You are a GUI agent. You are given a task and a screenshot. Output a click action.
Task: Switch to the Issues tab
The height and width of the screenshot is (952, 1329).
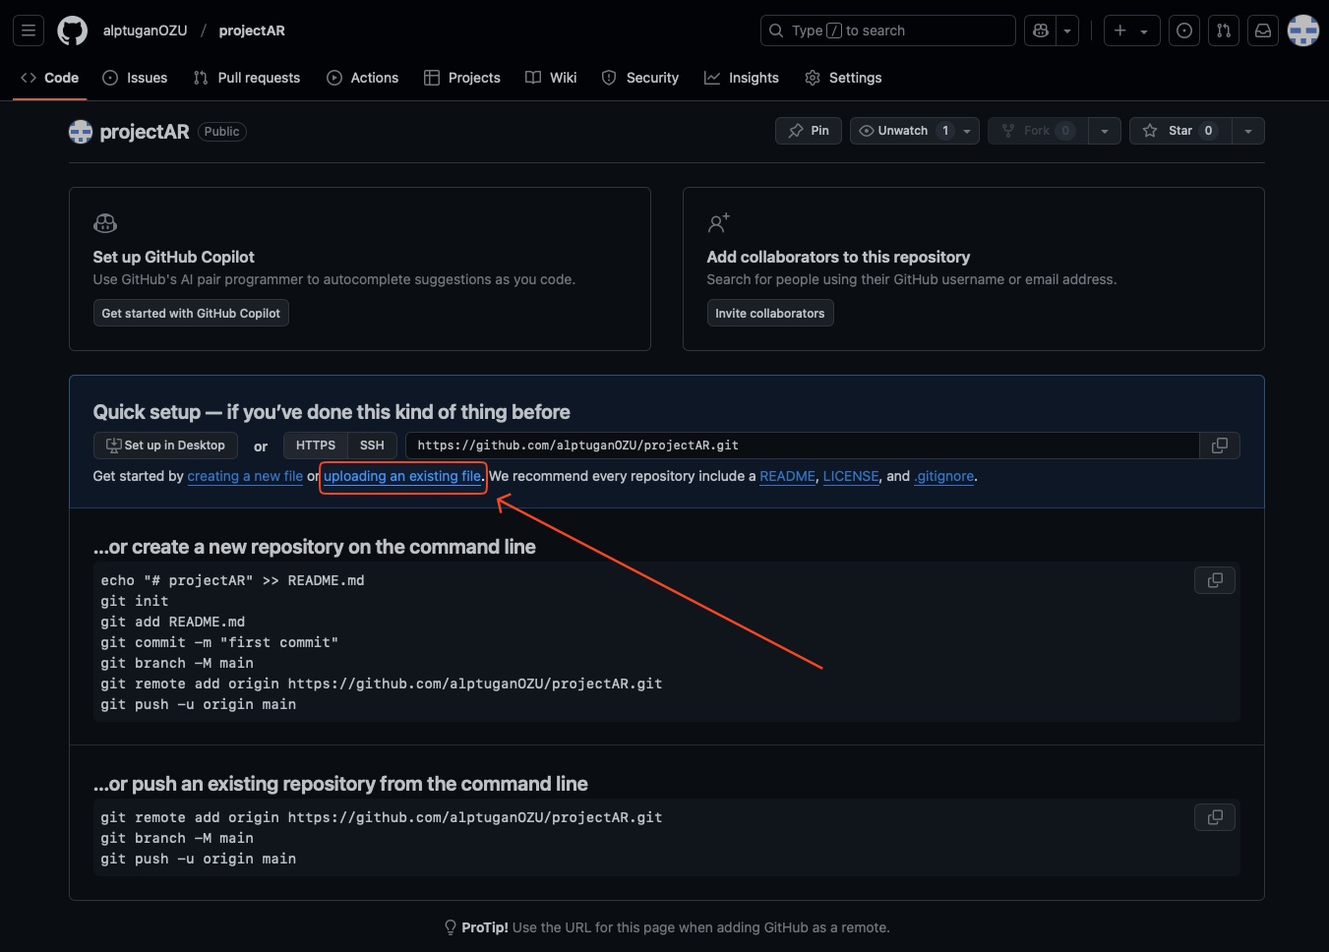(x=135, y=78)
